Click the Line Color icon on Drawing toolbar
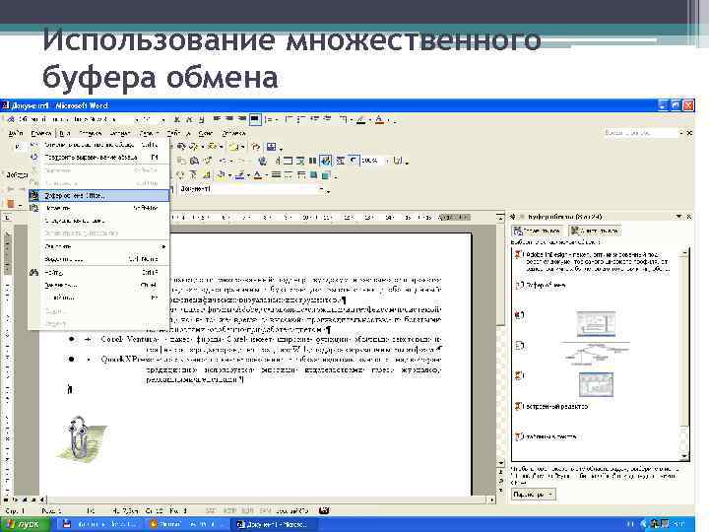This screenshot has height=532, width=709. pos(239,174)
